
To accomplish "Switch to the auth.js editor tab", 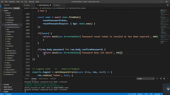I will click(58, 5).
